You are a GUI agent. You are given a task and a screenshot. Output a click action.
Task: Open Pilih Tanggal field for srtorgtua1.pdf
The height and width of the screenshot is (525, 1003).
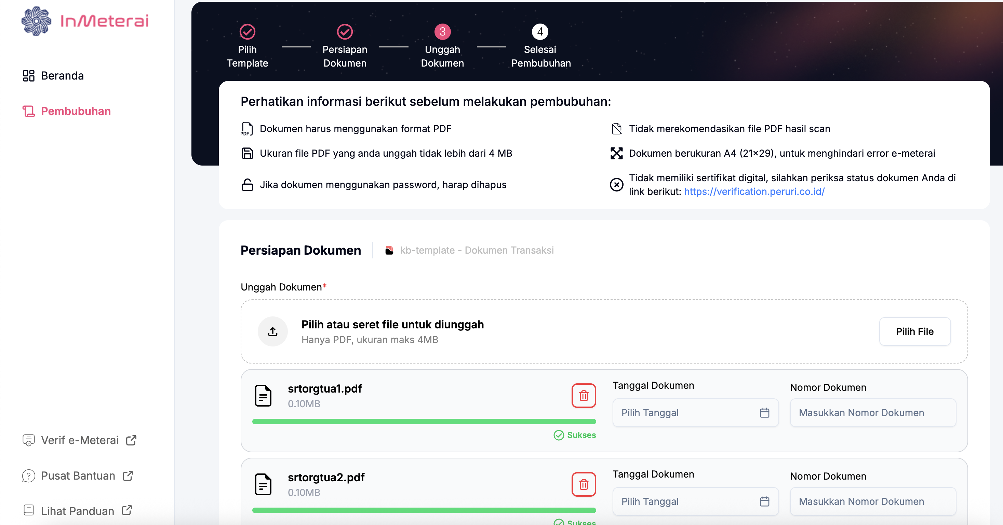pos(685,413)
